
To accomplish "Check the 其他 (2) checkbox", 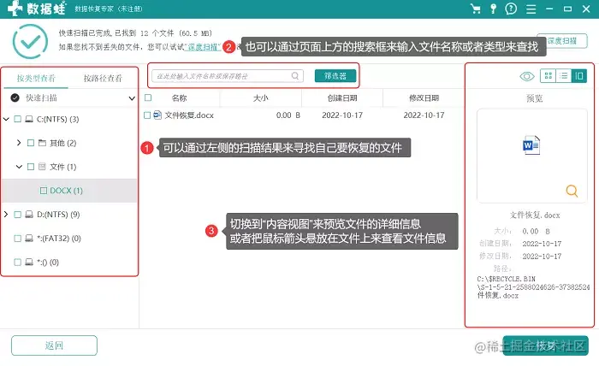I will 31,143.
